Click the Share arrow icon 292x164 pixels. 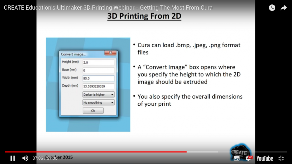(x=284, y=8)
